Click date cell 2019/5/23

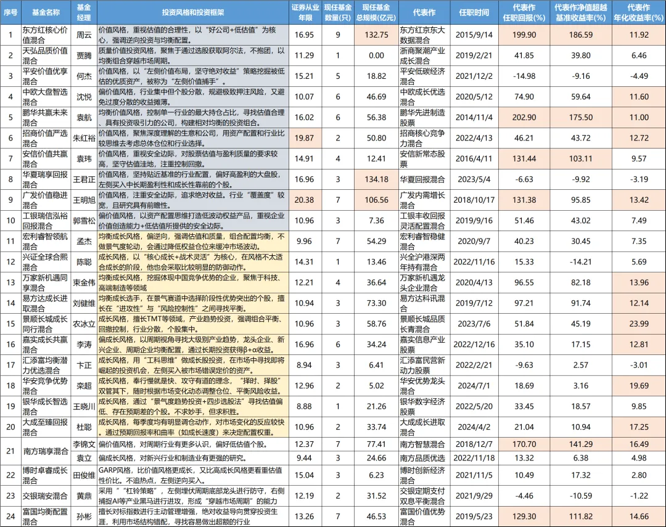[474, 517]
